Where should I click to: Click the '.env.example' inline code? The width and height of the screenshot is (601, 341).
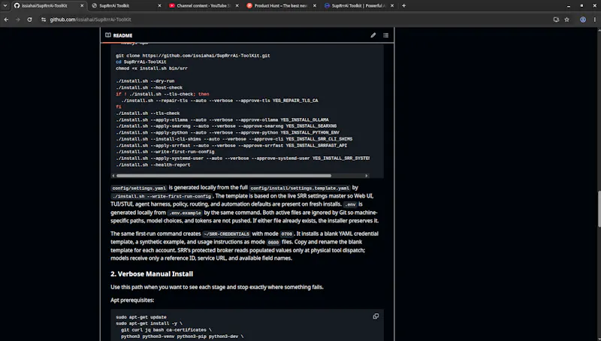tap(185, 213)
